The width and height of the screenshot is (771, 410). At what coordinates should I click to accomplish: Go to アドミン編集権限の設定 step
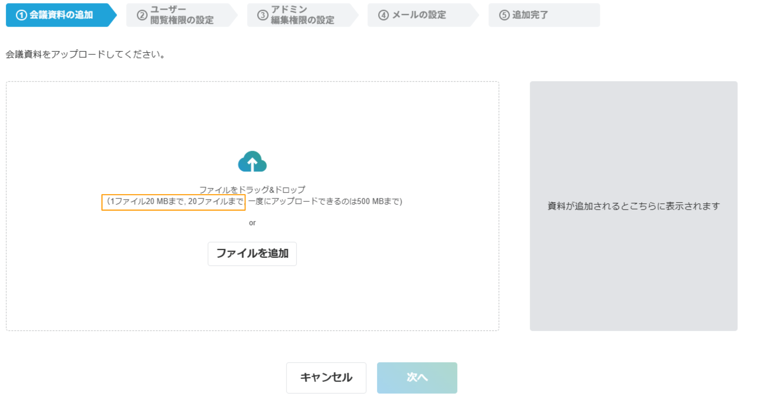point(302,15)
